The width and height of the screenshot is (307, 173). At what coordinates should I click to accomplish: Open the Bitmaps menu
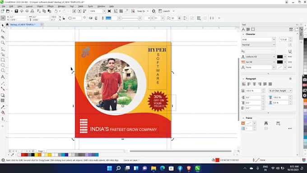[x=62, y=6]
